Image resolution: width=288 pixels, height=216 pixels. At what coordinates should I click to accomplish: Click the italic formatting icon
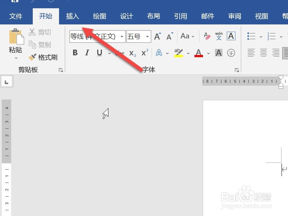pyautogui.click(x=87, y=52)
